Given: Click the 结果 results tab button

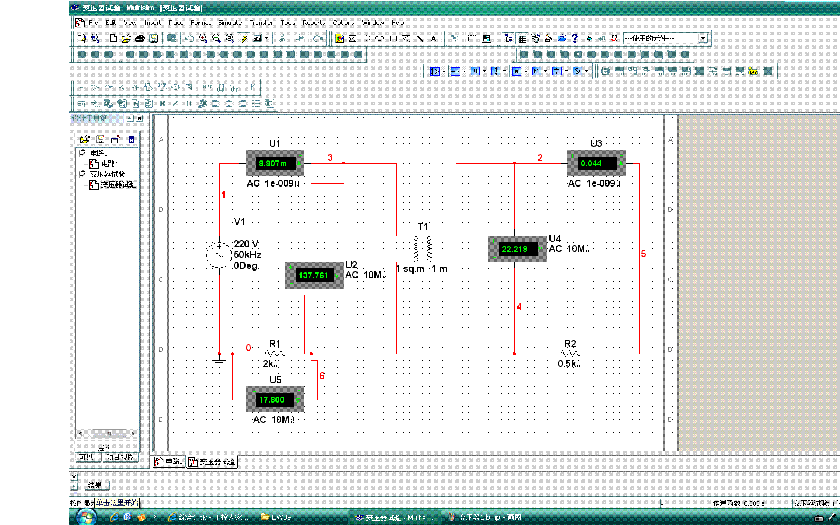Looking at the screenshot, I should point(94,485).
